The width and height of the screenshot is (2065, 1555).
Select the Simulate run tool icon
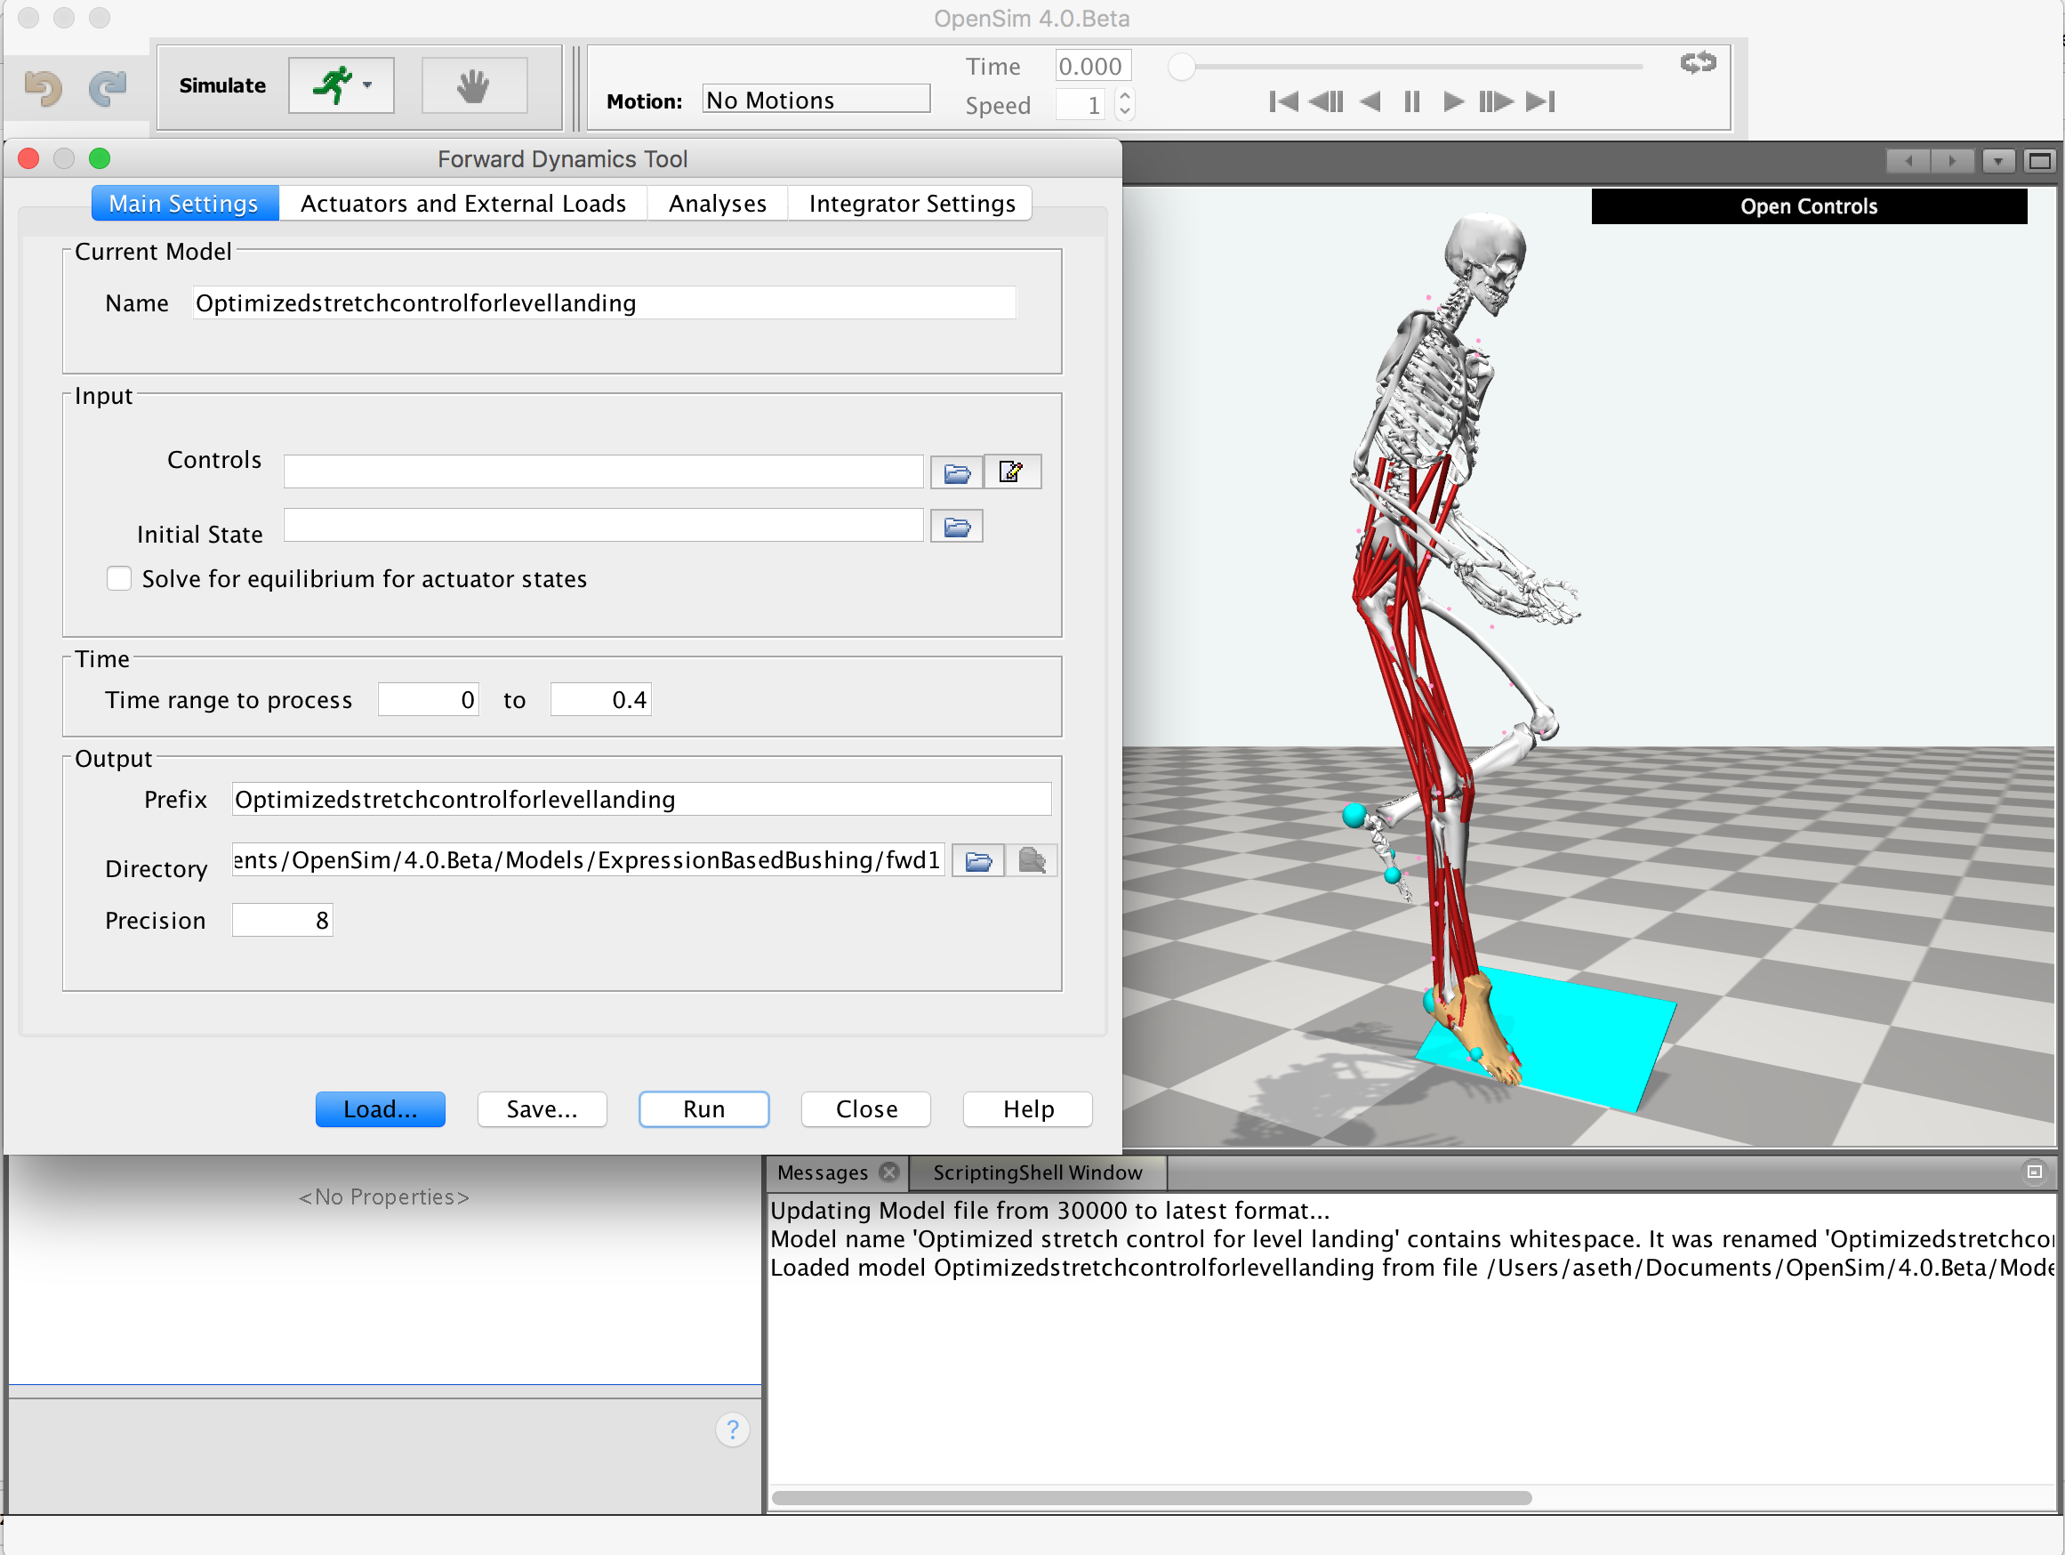(335, 85)
